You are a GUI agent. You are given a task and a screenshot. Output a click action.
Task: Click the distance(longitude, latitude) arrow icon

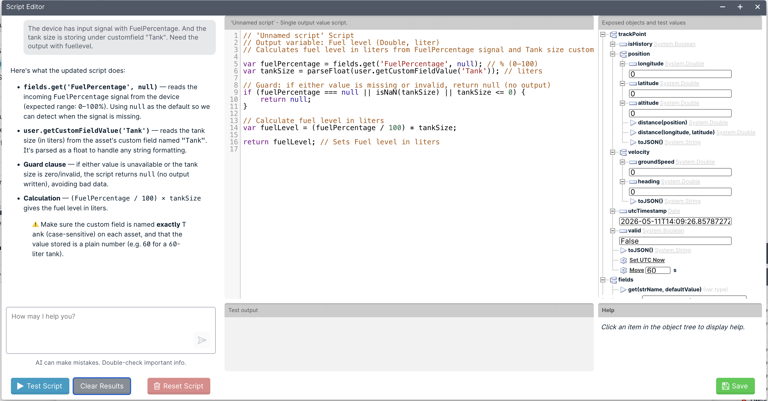coord(633,133)
